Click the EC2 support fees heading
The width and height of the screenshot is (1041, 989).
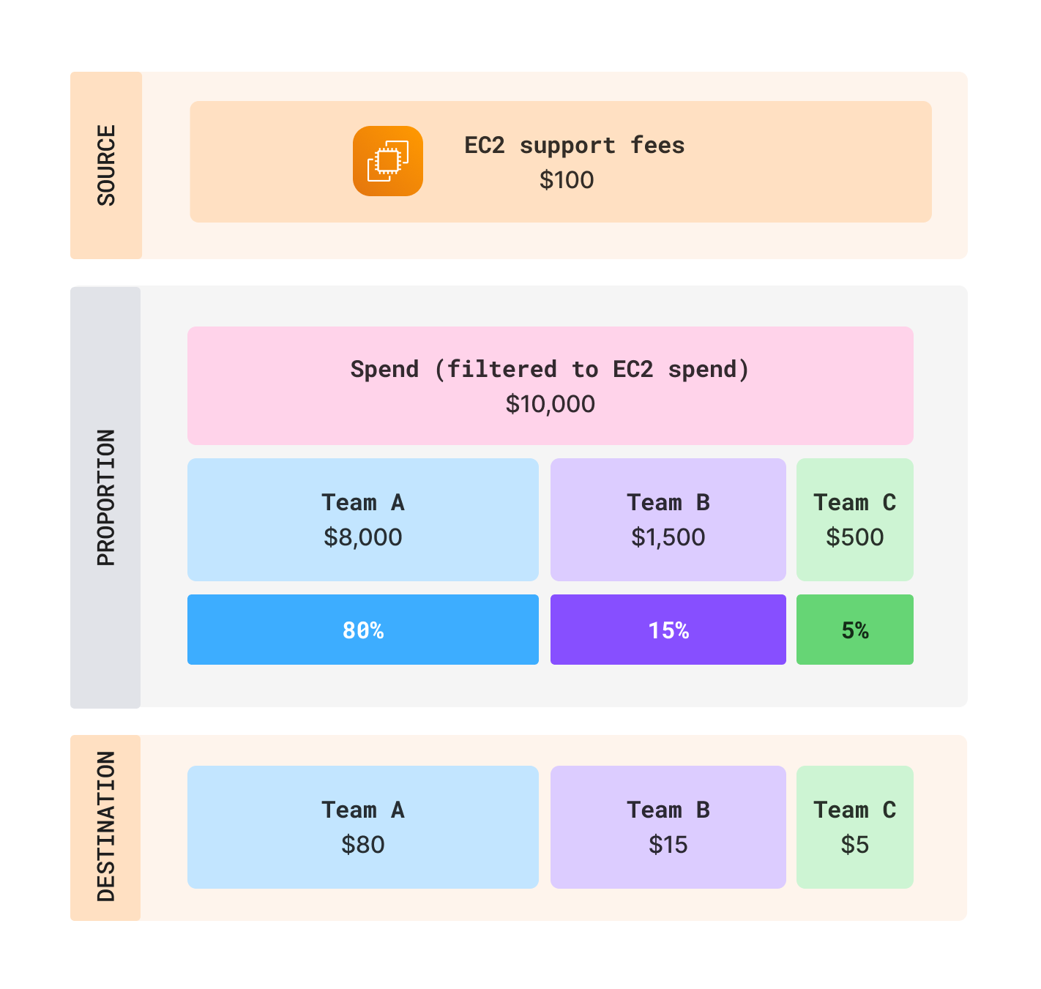[x=574, y=145]
